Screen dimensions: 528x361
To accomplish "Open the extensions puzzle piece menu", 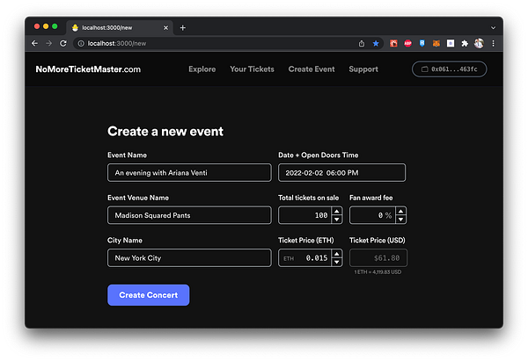I will 465,43.
